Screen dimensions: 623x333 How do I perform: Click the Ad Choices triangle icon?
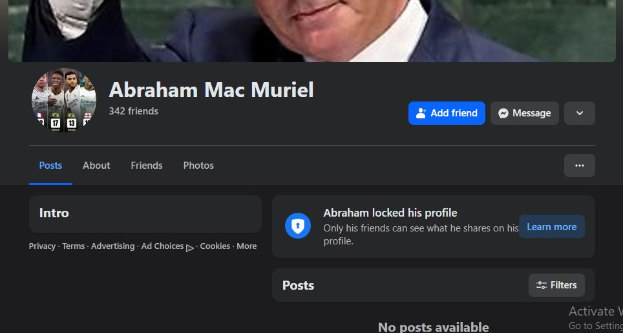[x=190, y=247]
